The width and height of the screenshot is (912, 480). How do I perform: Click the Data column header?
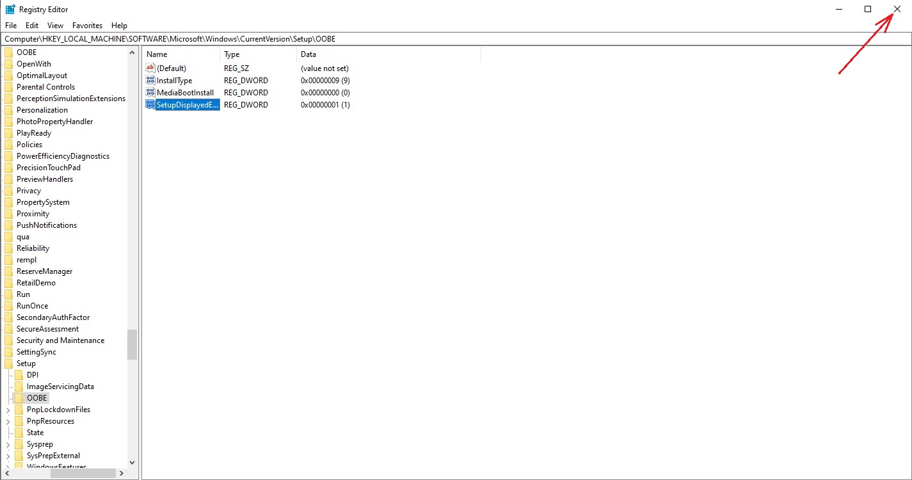point(389,54)
